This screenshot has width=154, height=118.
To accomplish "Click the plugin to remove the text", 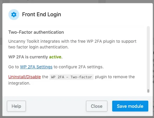I will (115, 77).
